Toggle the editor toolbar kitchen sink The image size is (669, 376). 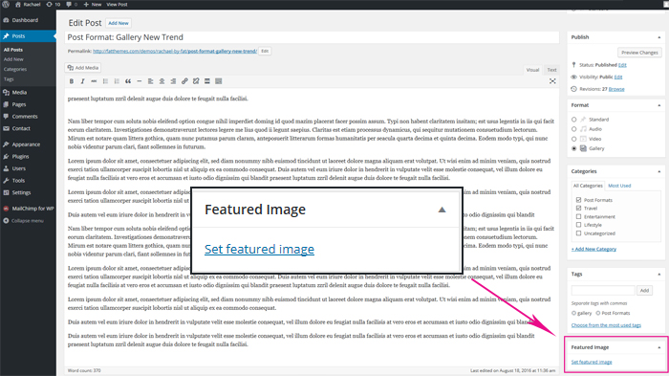(x=219, y=81)
